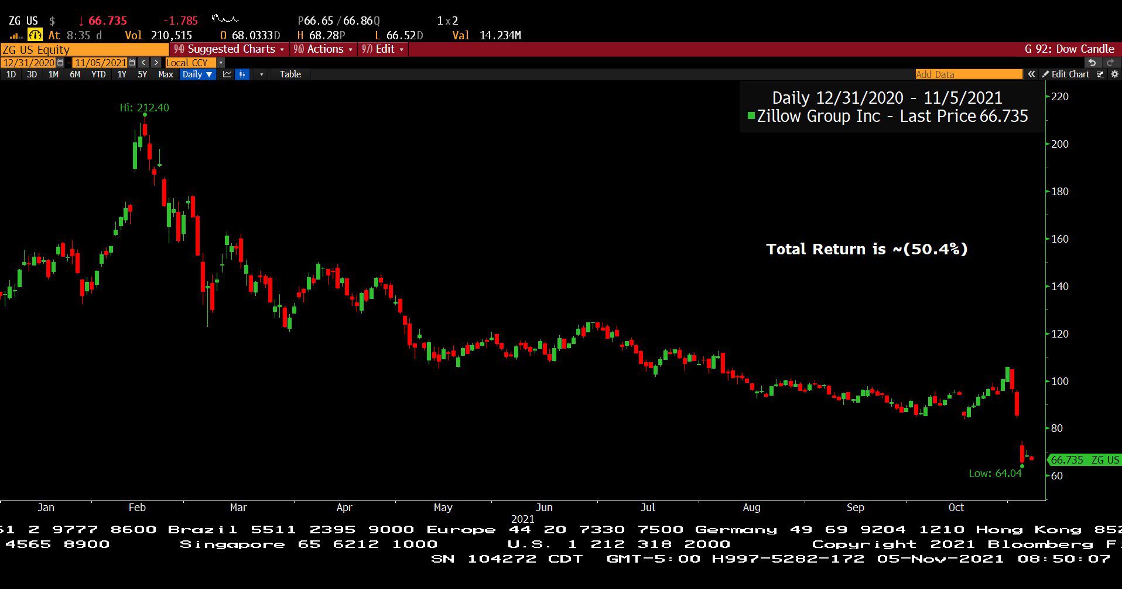
Task: Click the Hi: 212.40 high marker label
Action: [144, 108]
